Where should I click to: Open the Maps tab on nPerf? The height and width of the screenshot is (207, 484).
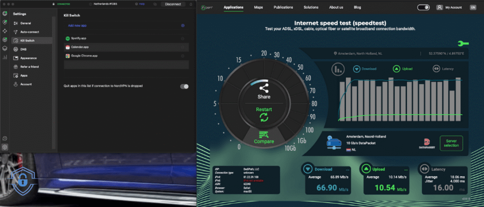[x=259, y=8]
